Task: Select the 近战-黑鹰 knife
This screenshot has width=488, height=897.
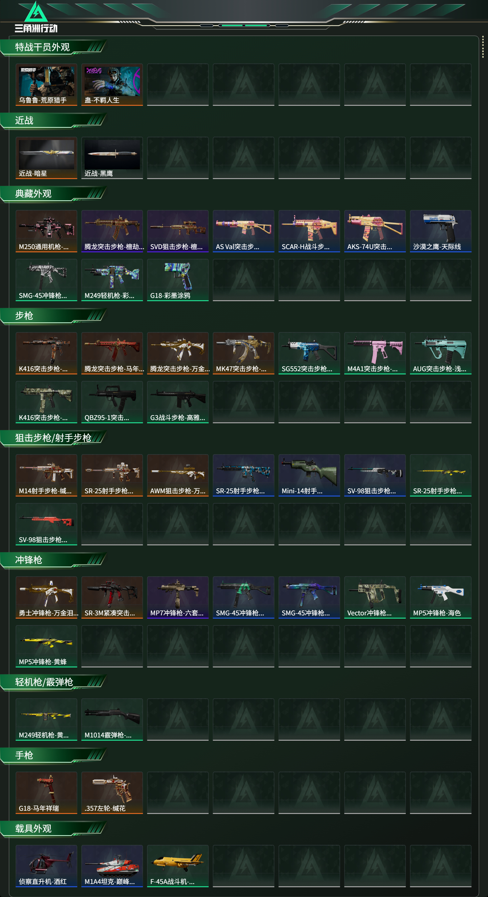Action: 112,158
